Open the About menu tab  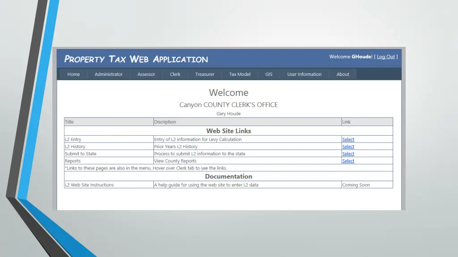pos(343,75)
